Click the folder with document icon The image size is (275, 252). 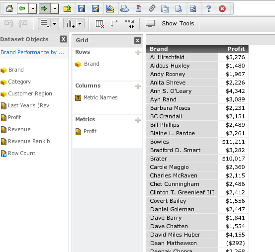tap(165, 8)
